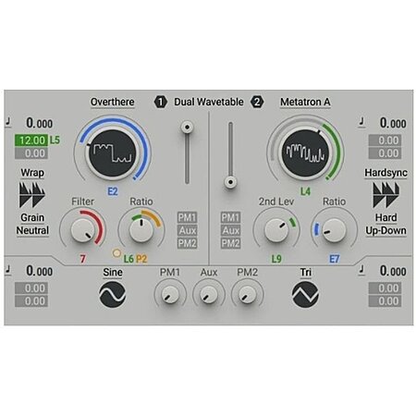Viewport: 416px width, 416px height.
Task: Click the Hardsync mode label
Action: (x=385, y=173)
